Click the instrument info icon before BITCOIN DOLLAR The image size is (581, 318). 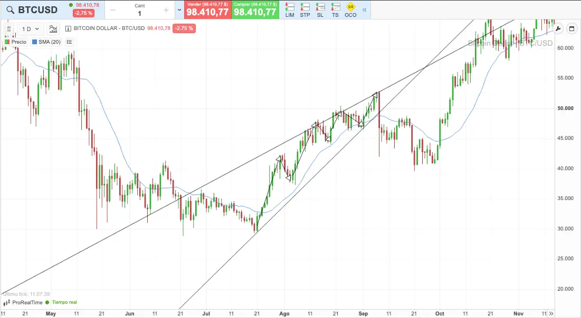click(x=69, y=28)
